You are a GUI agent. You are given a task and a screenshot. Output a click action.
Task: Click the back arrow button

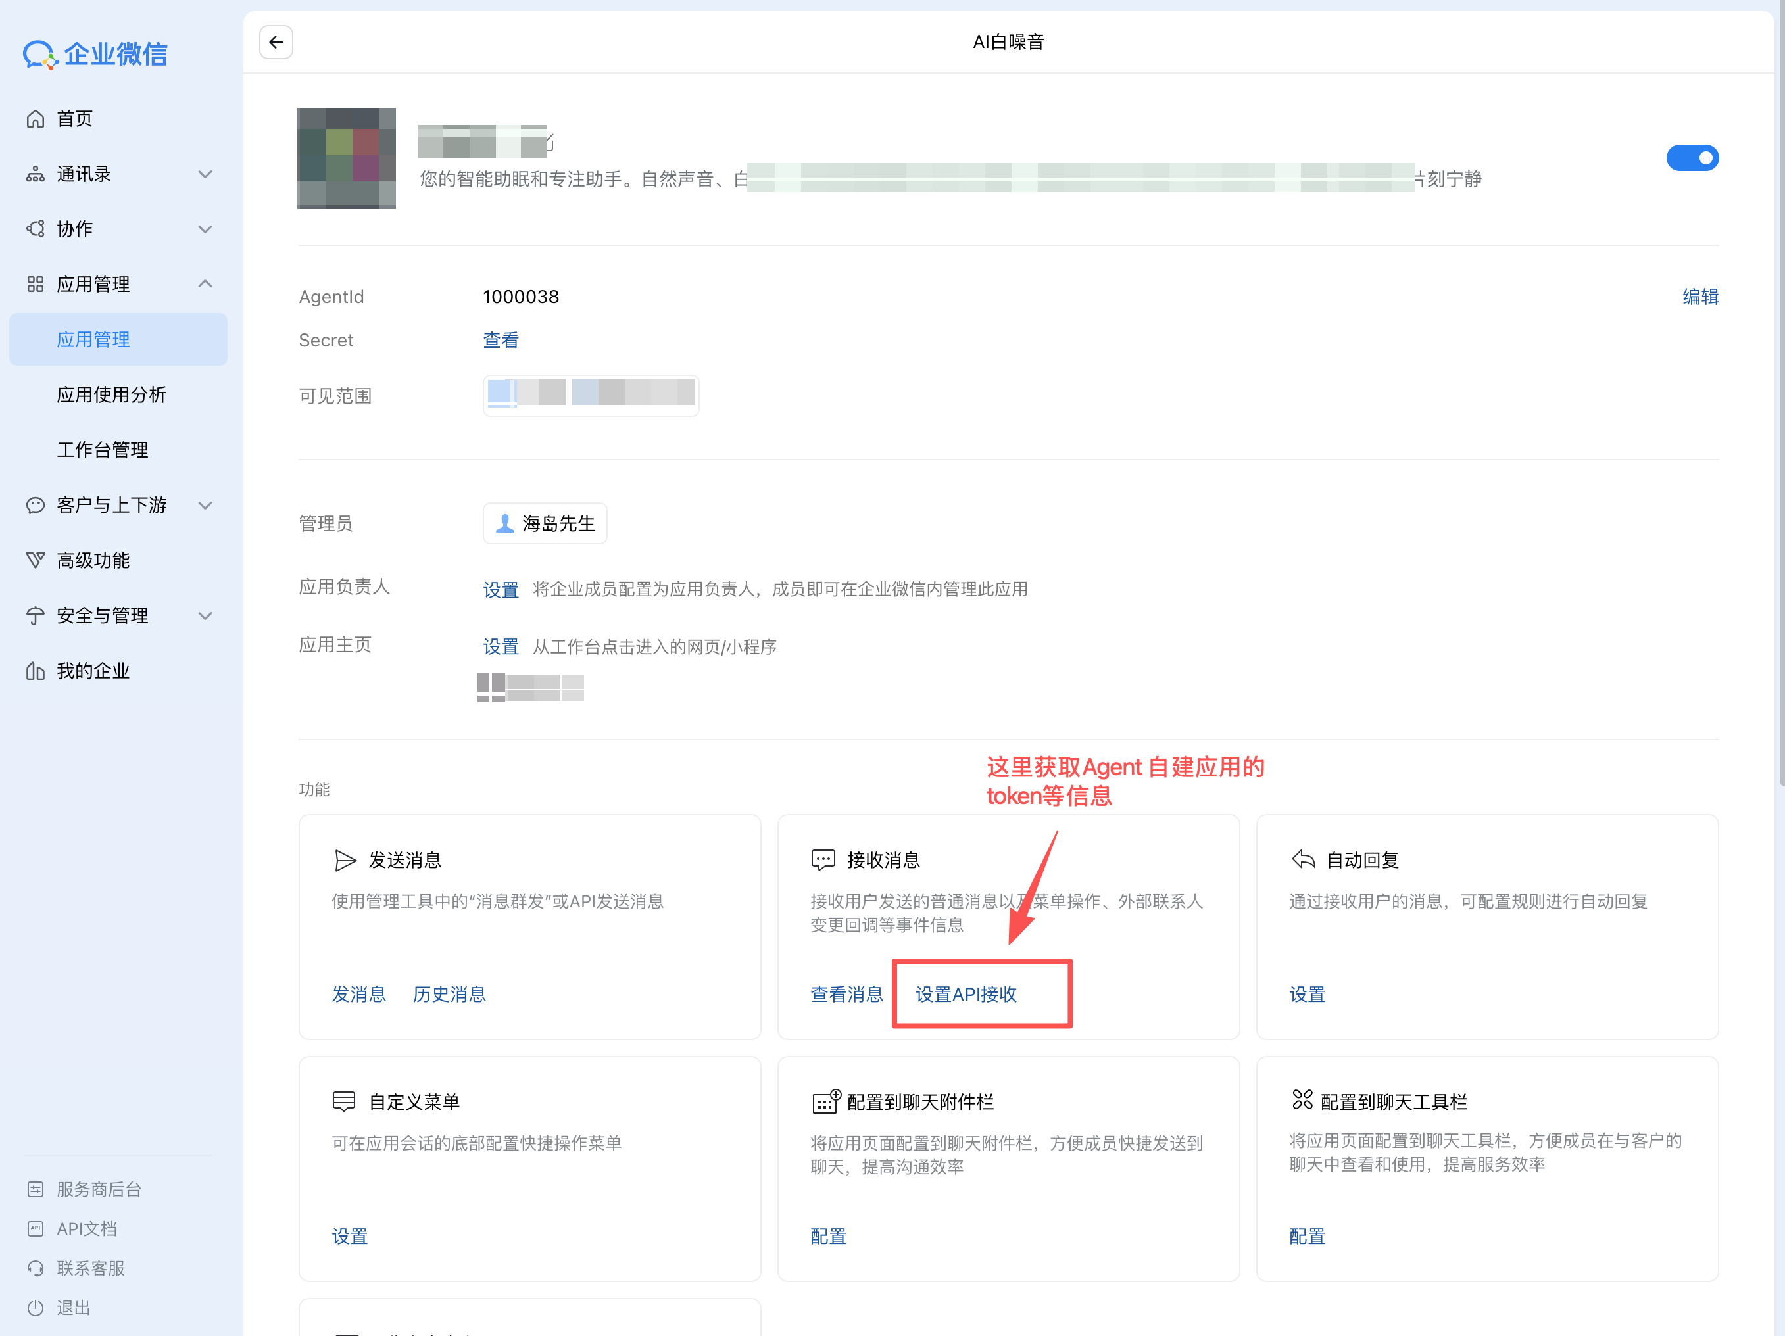tap(276, 42)
